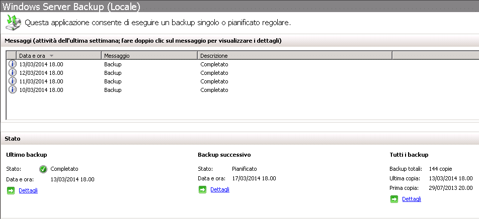Click Completato description in the 11/03/2014 row
Viewport: 479px width, 219px height.
[214, 81]
